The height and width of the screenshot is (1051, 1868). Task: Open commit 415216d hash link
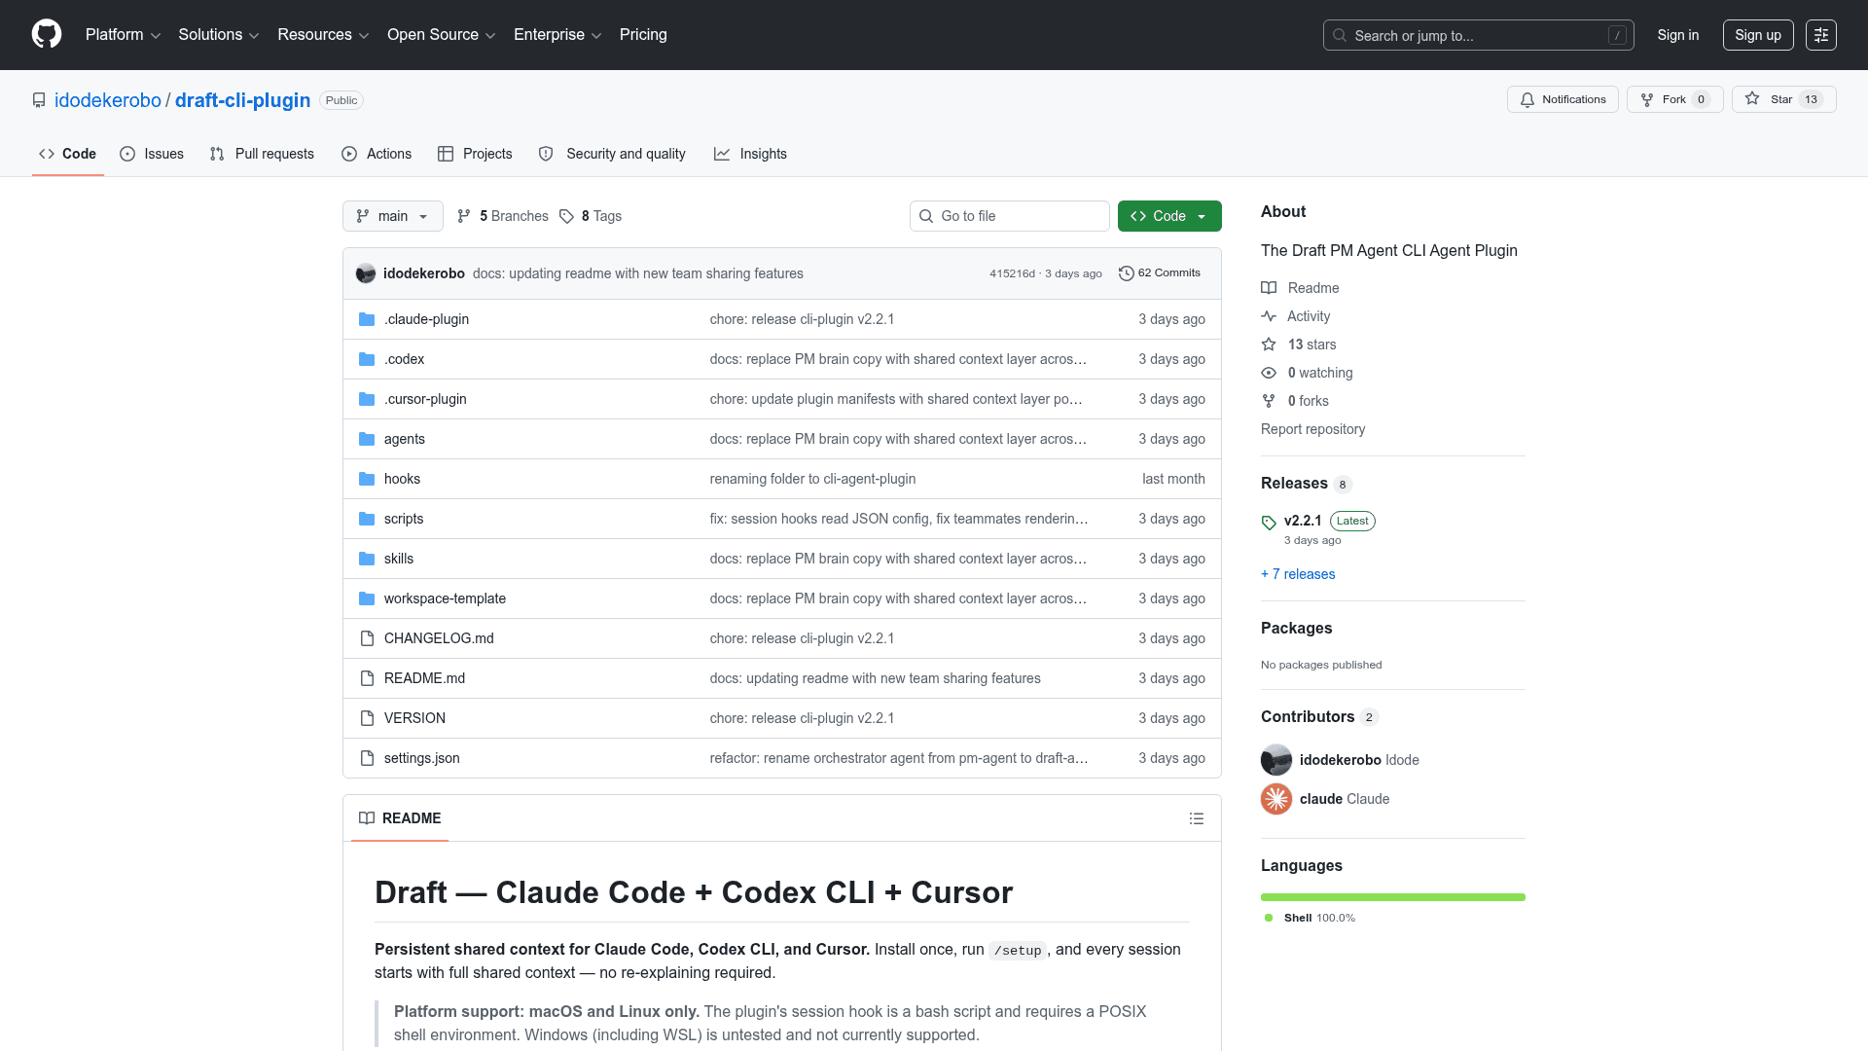tap(1012, 273)
